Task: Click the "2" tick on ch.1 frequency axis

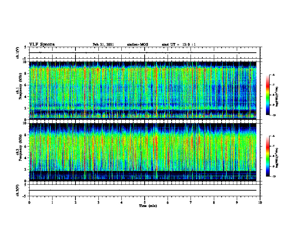Action: (26, 108)
